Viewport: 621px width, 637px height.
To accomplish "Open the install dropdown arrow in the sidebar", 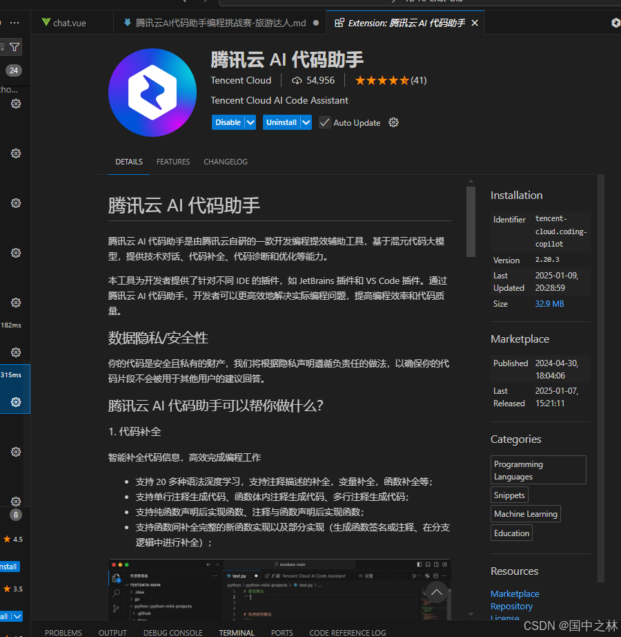I will (x=17, y=616).
